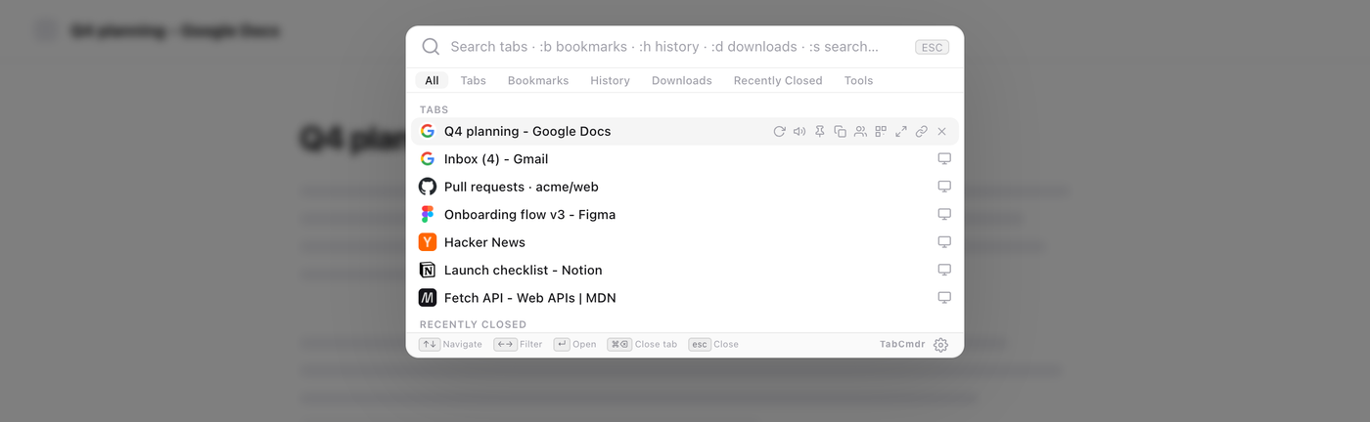
Task: Click the monitor icon on Launch checklist row
Action: click(x=944, y=270)
